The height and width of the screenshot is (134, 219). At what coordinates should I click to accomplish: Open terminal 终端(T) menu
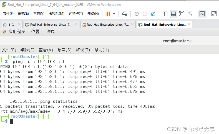[x=83, y=50]
